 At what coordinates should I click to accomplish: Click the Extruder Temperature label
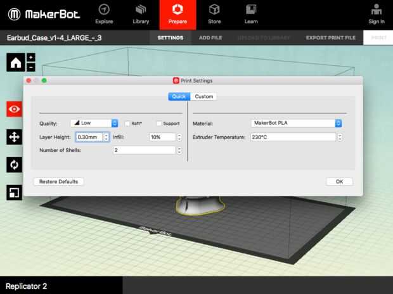219,137
